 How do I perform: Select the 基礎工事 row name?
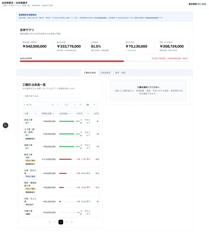tap(28, 145)
